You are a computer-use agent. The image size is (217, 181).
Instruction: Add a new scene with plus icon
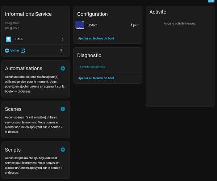[x=63, y=109]
